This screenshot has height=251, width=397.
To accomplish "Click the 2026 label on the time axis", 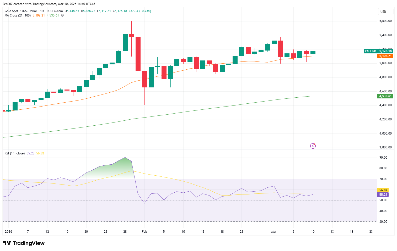I will pyautogui.click(x=8, y=232).
